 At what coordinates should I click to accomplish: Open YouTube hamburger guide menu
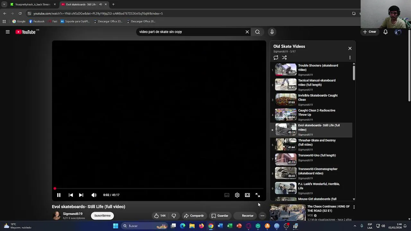coord(8,32)
